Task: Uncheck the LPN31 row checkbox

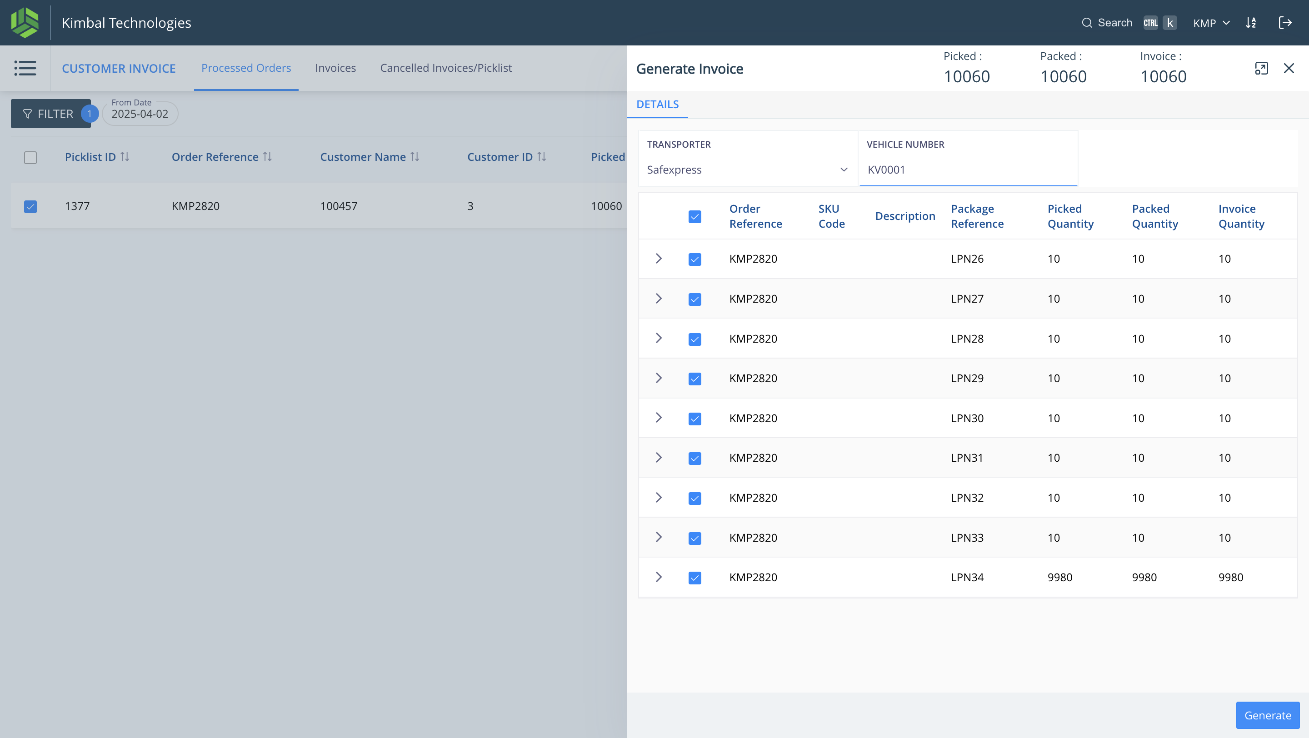Action: tap(694, 458)
